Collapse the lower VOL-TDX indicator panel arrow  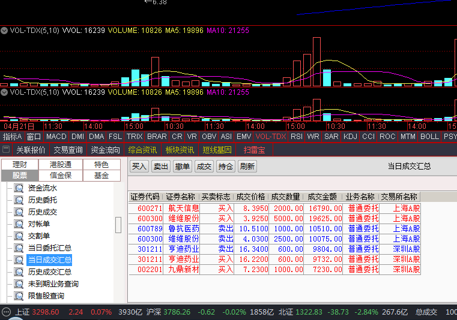(x=4, y=92)
